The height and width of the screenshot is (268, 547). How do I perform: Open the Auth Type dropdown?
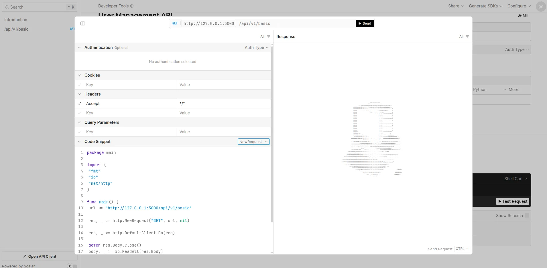coord(256,47)
